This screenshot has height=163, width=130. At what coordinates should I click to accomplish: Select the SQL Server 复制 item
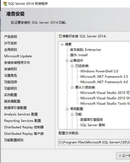[93, 125]
